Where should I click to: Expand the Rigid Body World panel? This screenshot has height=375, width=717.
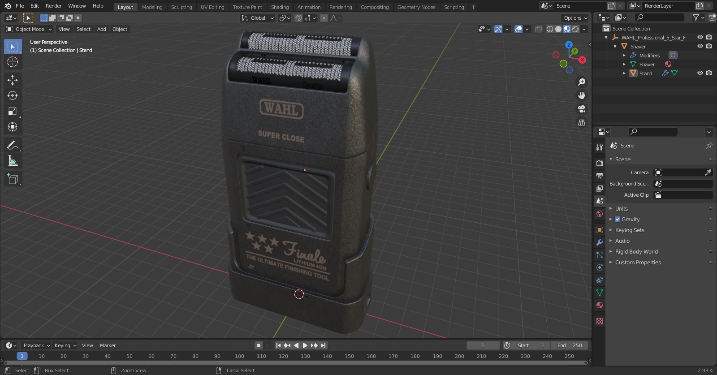[x=636, y=251]
